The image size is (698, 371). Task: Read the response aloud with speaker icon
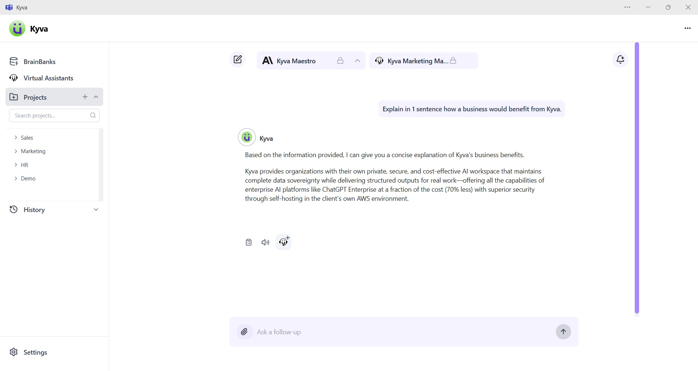point(265,242)
